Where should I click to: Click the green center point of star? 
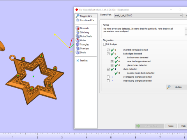point(34,77)
